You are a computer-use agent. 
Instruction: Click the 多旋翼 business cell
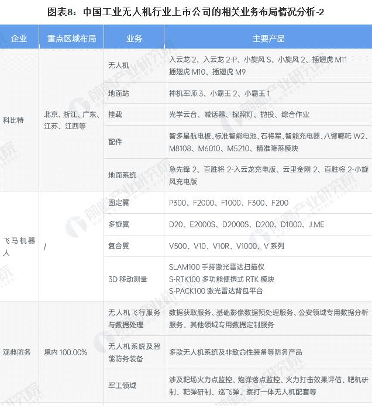pyautogui.click(x=134, y=224)
